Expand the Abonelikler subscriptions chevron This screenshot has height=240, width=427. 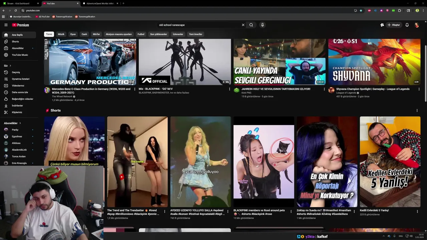tap(20, 123)
